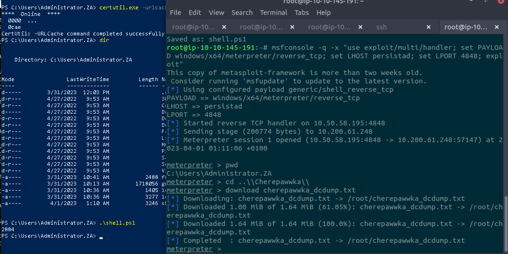
Task: Switch to the third root@ip-10 terminal tab
Action: 329,27
